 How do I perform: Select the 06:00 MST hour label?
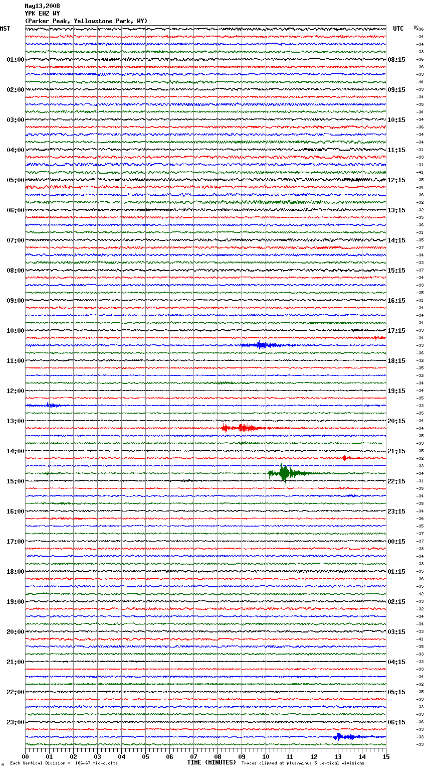(16, 210)
